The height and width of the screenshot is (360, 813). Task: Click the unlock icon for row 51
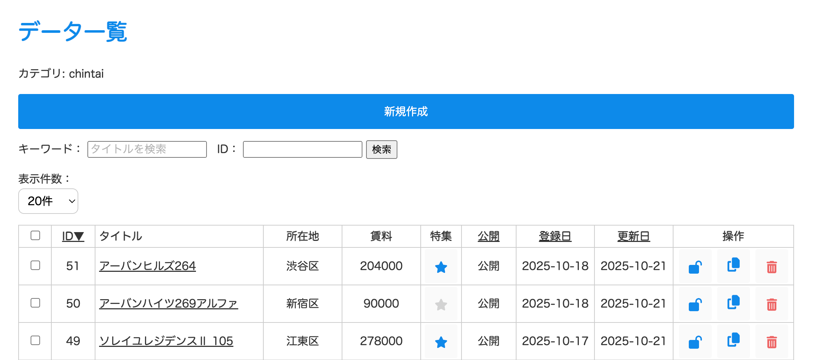click(x=695, y=267)
